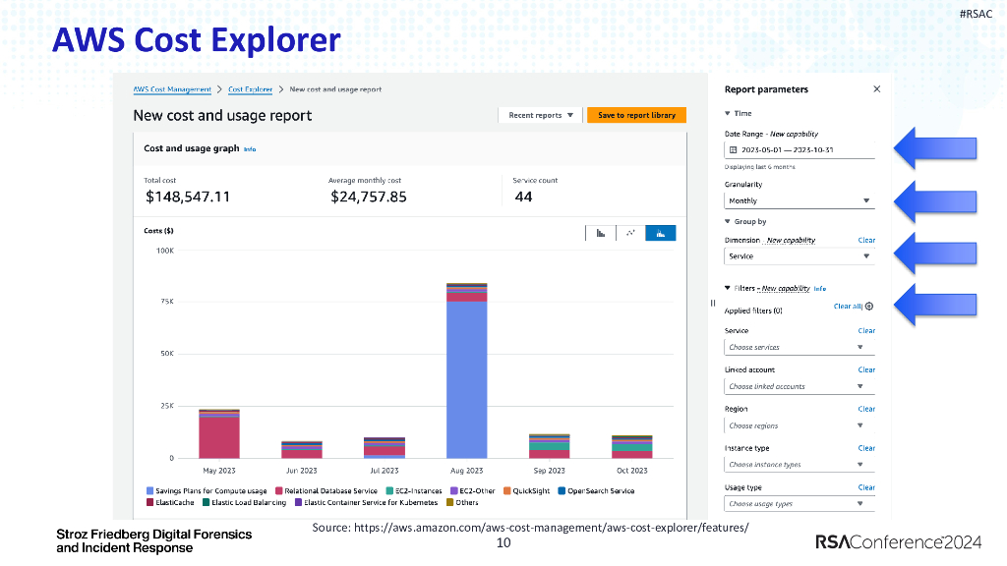
Task: Click calendar icon in Date Range field
Action: pos(733,149)
